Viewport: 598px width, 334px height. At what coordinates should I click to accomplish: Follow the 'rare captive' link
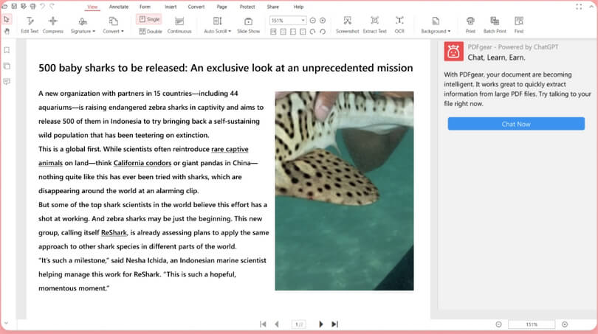pos(230,149)
